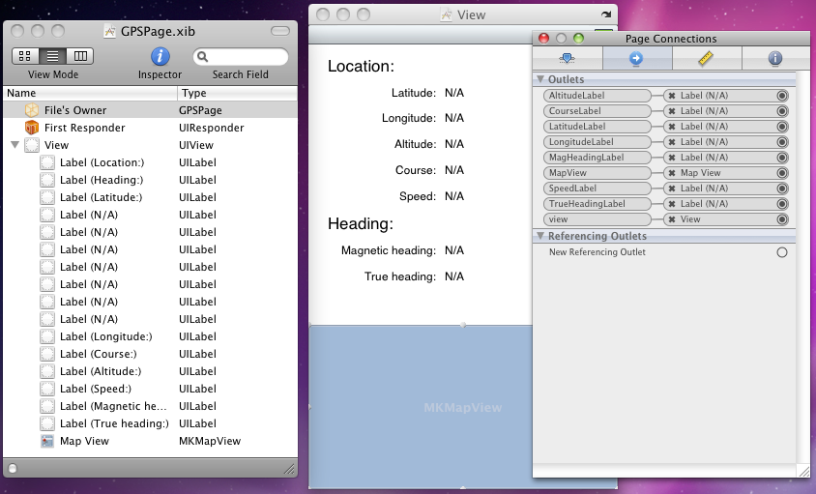Select Label (True heading:) in the object list
The width and height of the screenshot is (816, 494).
(x=151, y=423)
